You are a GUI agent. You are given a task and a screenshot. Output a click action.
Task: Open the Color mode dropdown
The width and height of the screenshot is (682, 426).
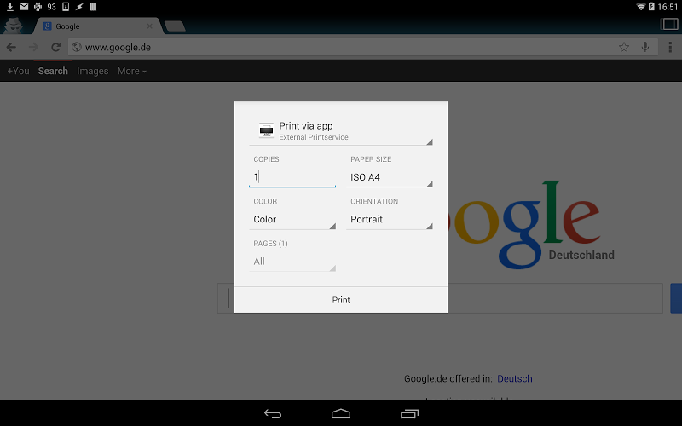click(292, 219)
